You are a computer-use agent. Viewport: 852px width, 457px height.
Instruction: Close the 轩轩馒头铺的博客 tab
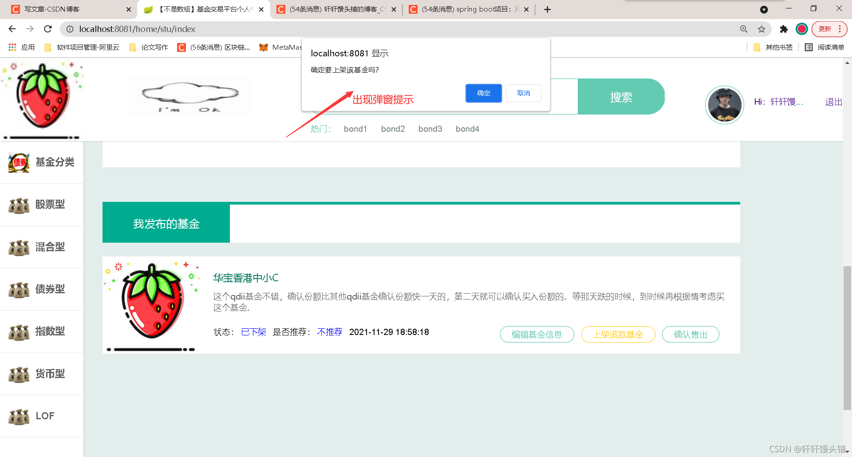tap(394, 9)
